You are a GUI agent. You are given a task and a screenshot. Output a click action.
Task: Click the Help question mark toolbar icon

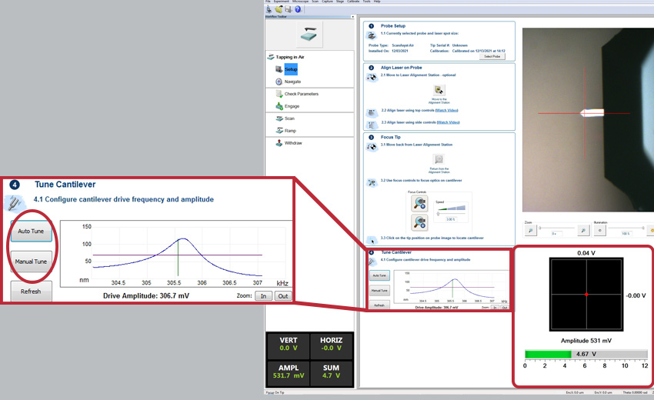coord(298,9)
